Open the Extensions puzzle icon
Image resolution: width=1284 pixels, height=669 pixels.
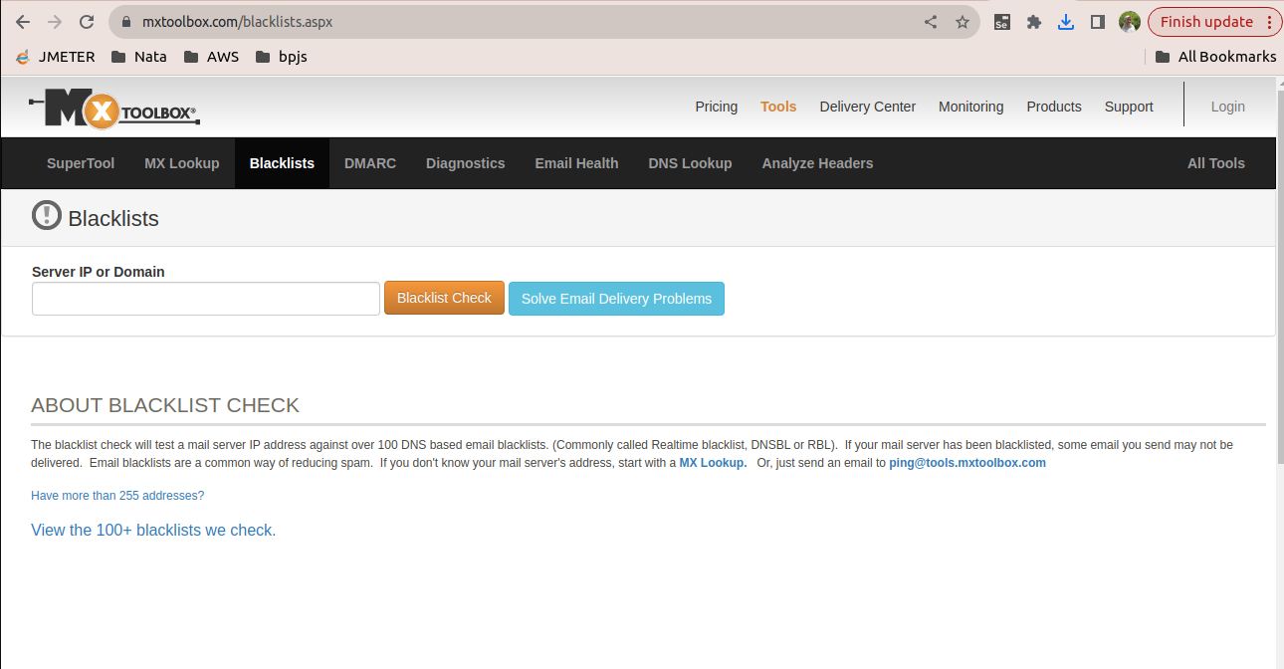1034,22
